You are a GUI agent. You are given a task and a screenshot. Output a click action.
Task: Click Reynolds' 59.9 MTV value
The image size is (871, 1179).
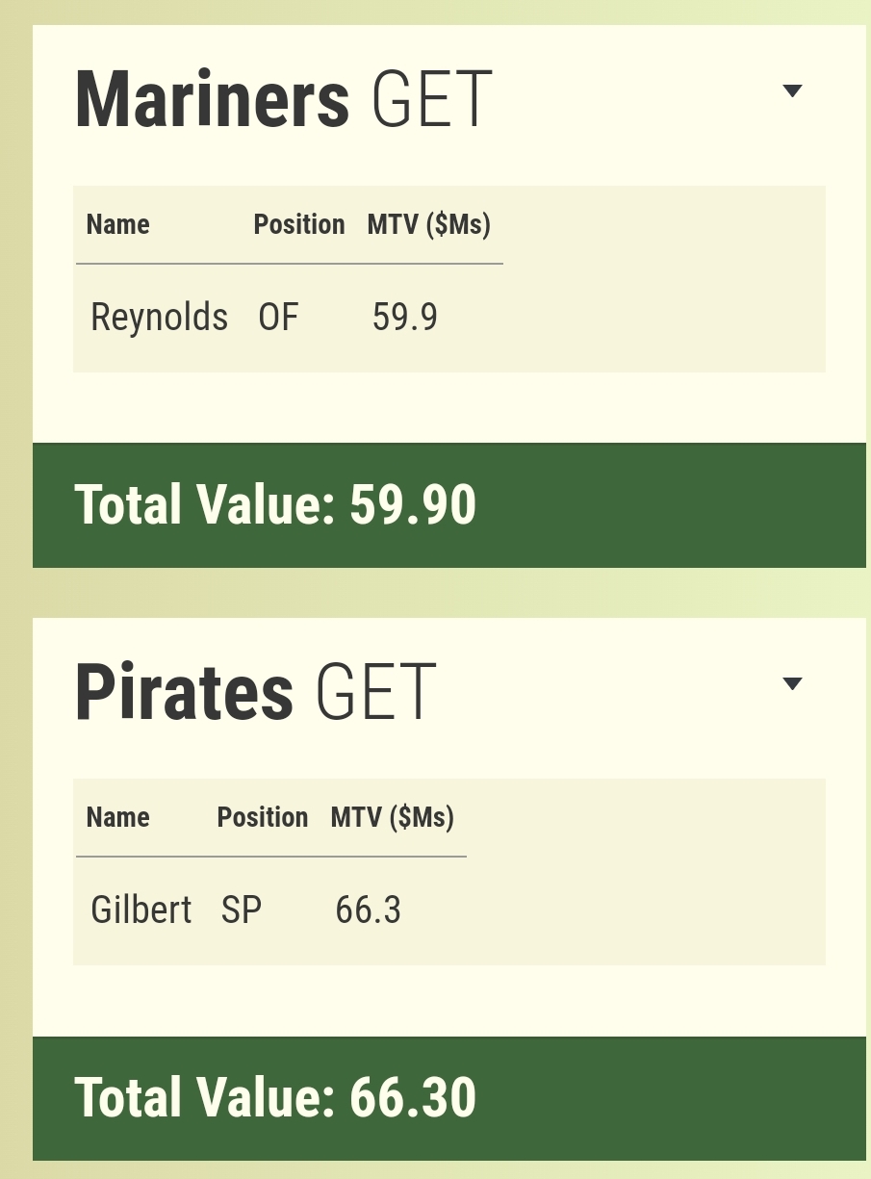(x=405, y=317)
